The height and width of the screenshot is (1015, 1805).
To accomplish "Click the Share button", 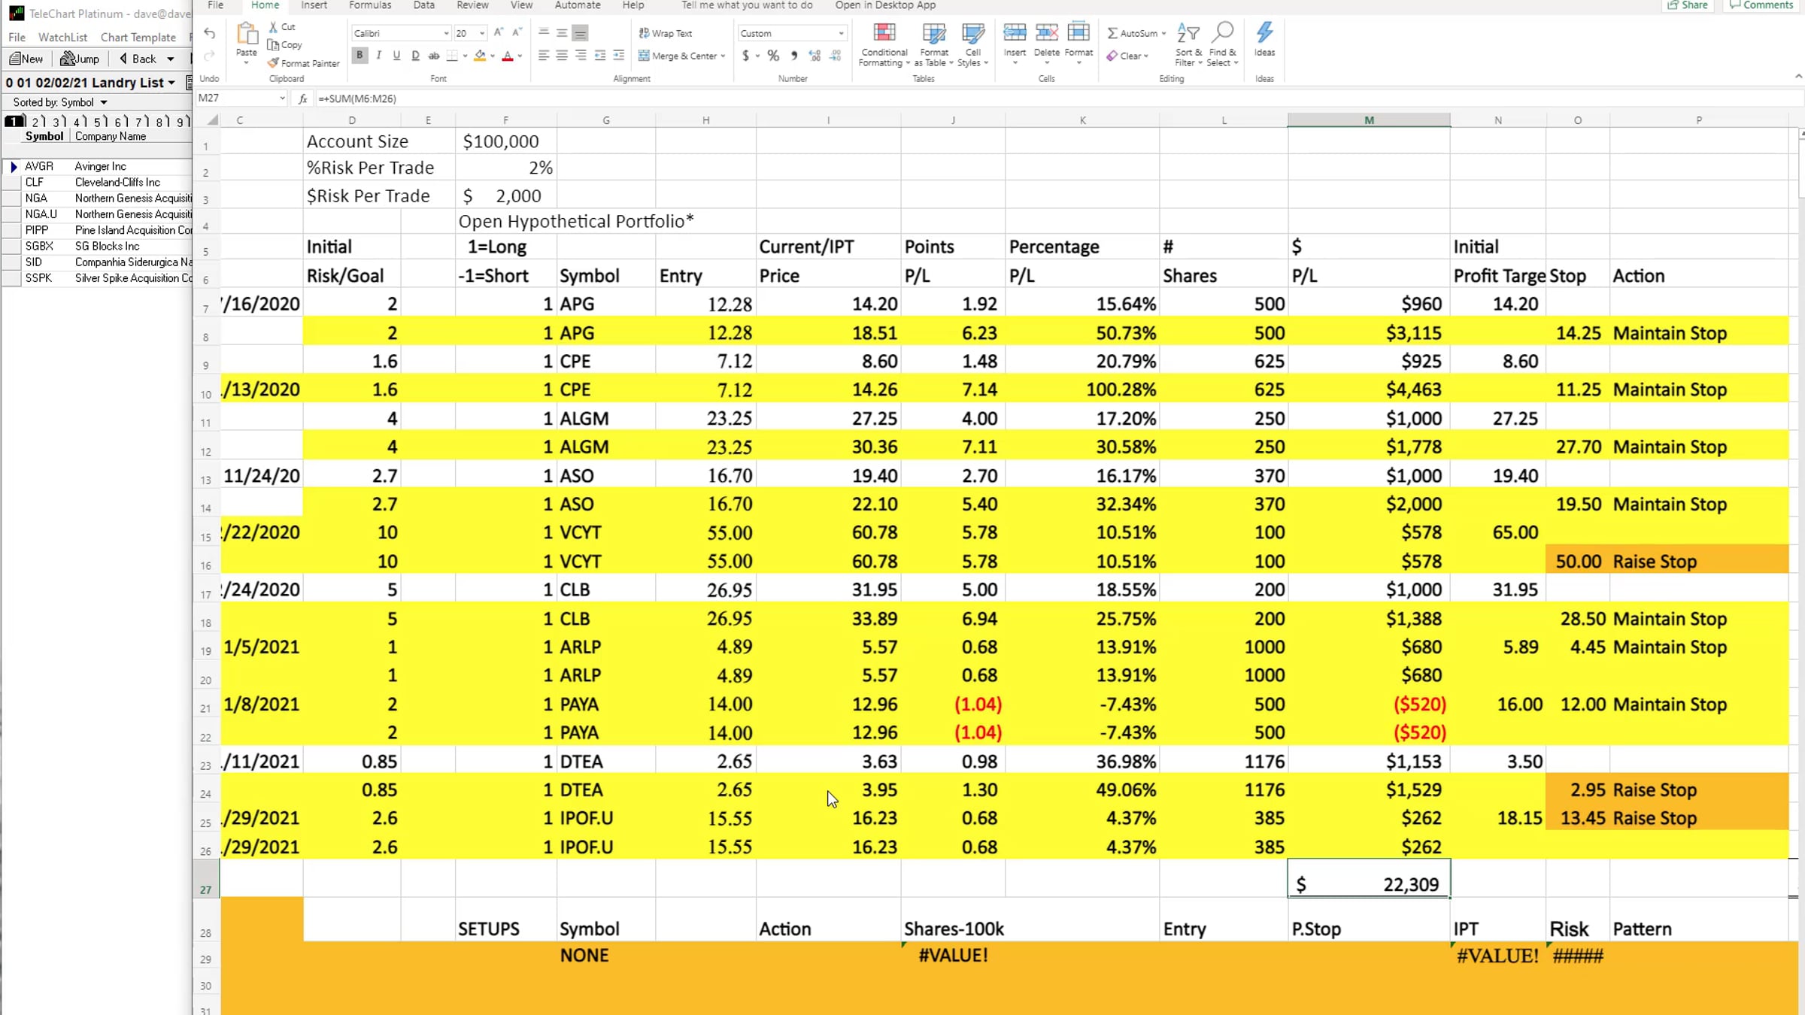I will coord(1688,5).
